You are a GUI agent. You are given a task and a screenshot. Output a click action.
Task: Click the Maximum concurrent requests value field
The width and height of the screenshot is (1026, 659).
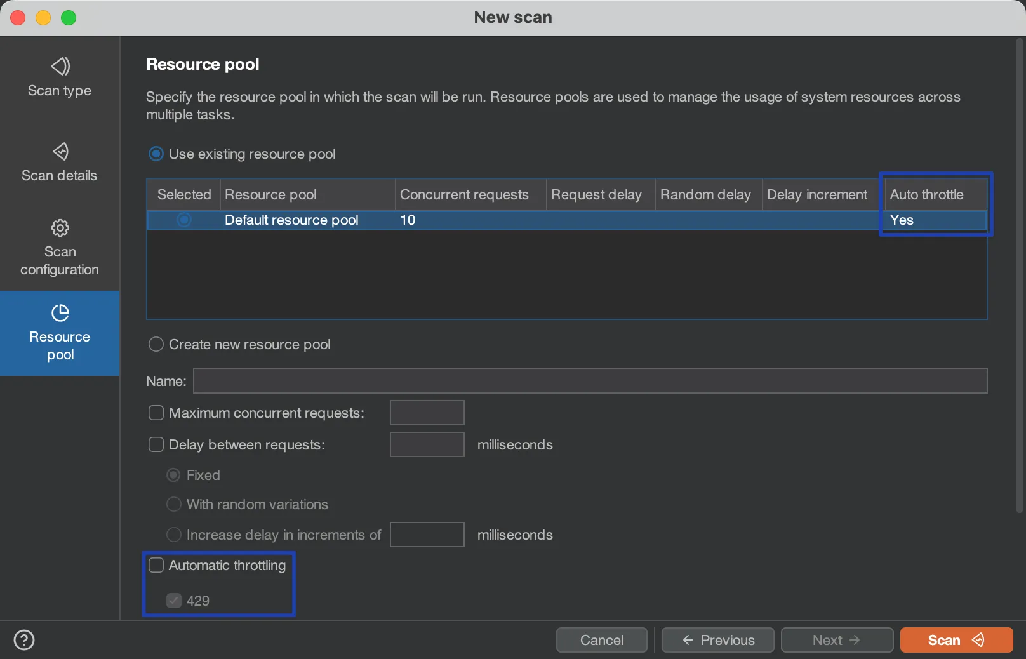click(x=427, y=413)
